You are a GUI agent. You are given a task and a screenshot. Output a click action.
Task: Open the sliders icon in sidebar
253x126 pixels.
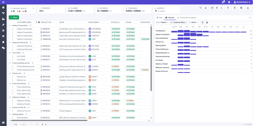(x=3, y=31)
